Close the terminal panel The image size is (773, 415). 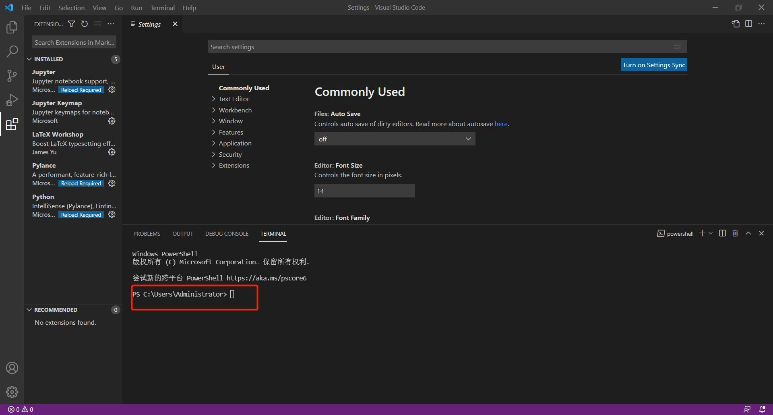[761, 233]
